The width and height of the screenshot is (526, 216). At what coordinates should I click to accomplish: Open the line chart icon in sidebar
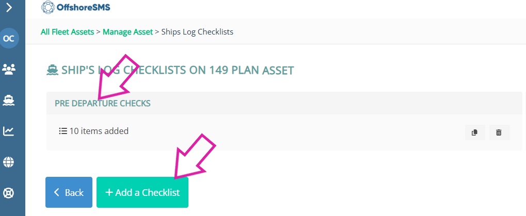click(9, 131)
